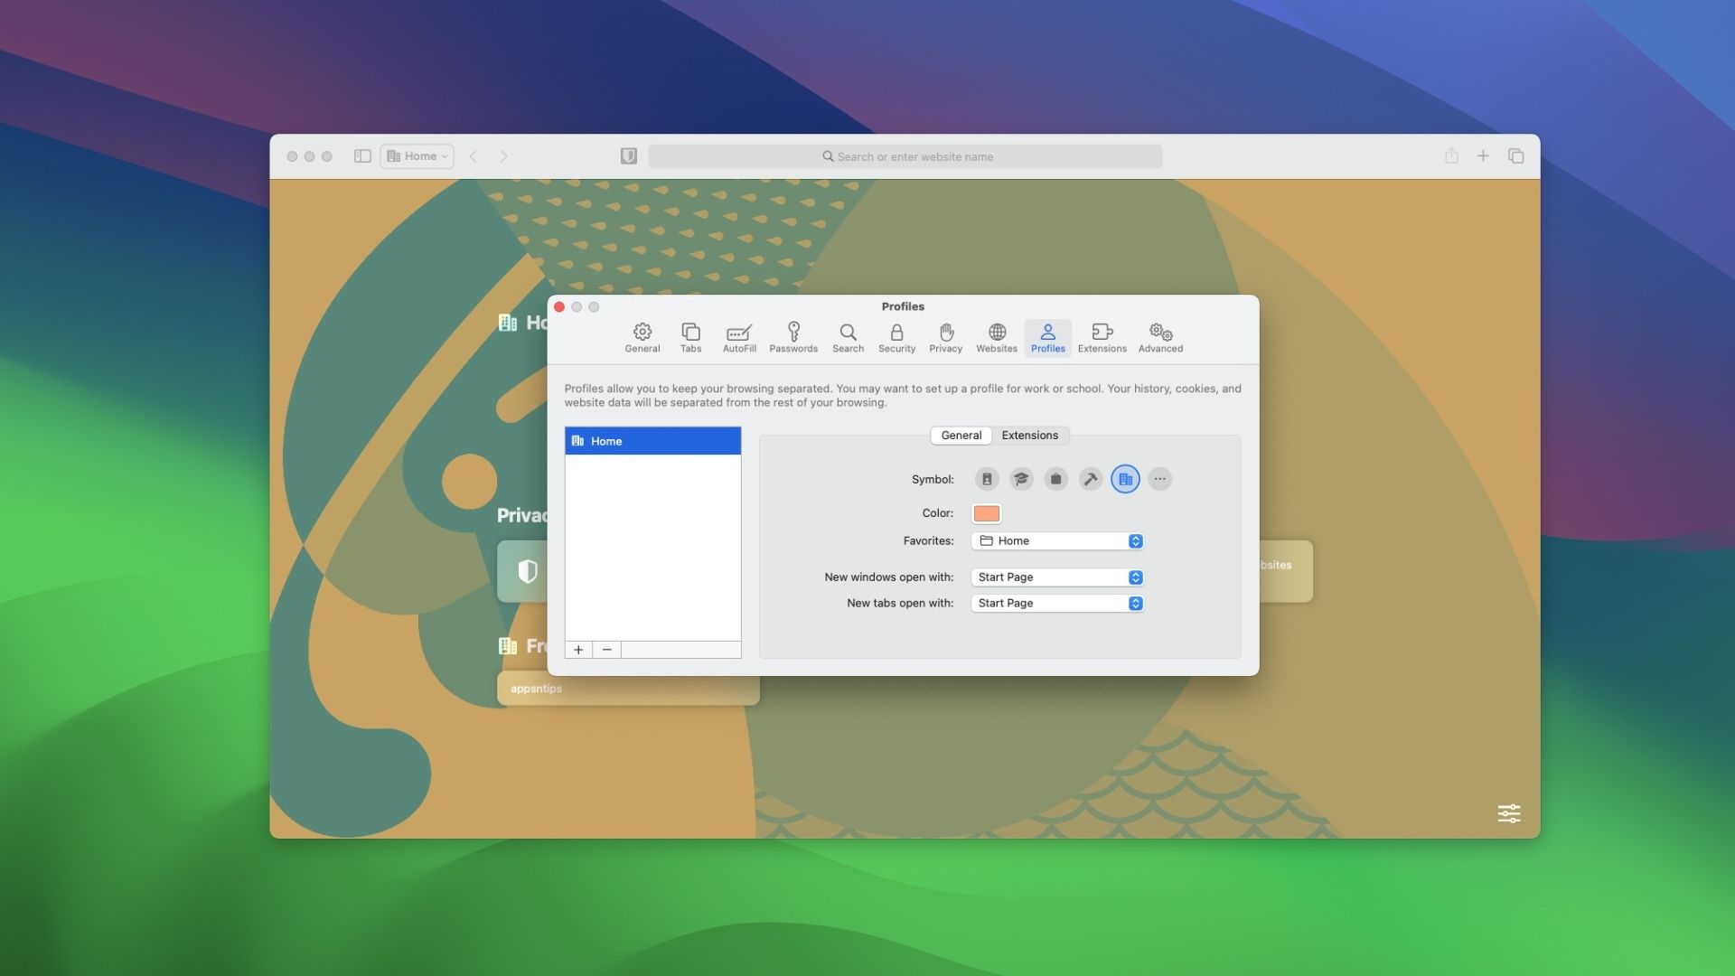Open the Passwords settings pane
Image resolution: width=1735 pixels, height=976 pixels.
pyautogui.click(x=793, y=337)
